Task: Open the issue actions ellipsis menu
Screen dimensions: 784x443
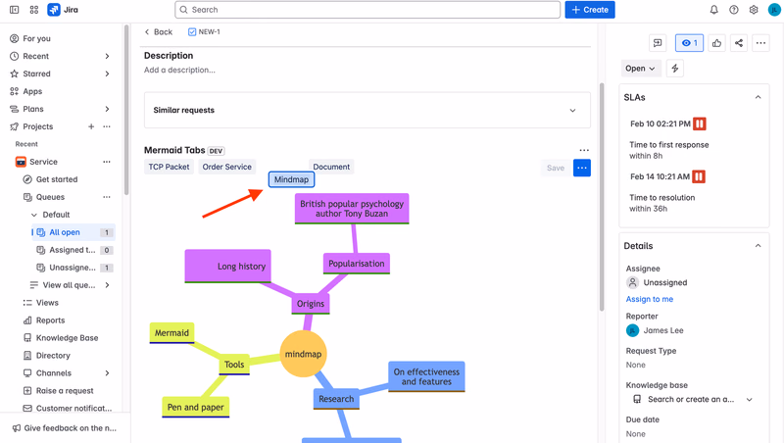Action: pyautogui.click(x=760, y=43)
